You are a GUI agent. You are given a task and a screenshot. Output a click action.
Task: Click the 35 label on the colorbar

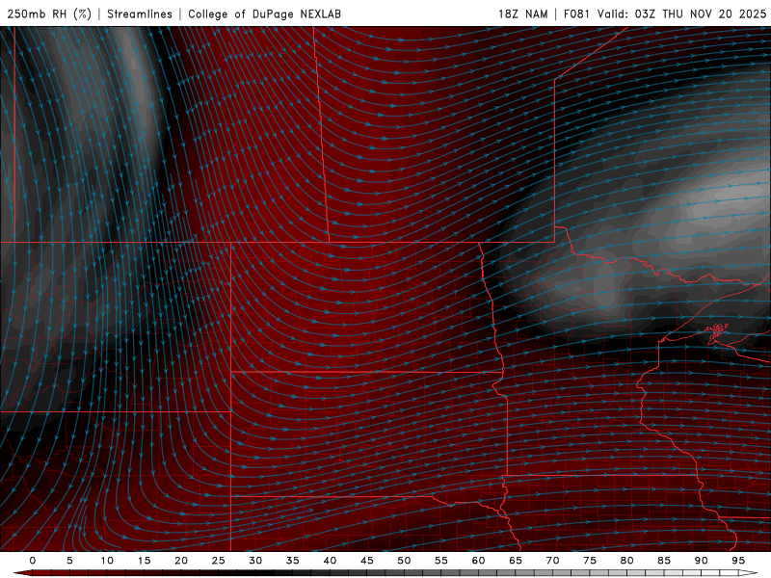click(x=293, y=561)
